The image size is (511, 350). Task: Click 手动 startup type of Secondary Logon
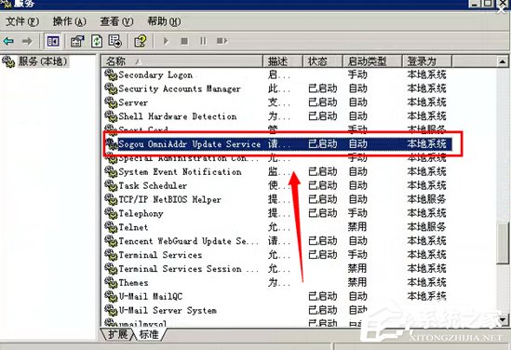(357, 75)
